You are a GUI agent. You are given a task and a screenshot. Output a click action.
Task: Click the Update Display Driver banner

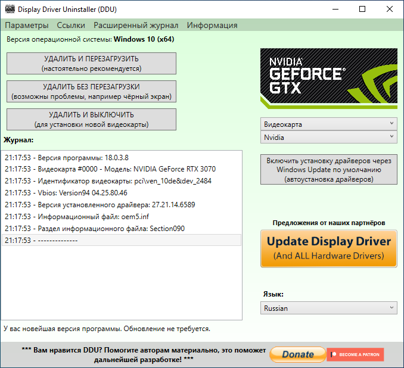point(329,249)
